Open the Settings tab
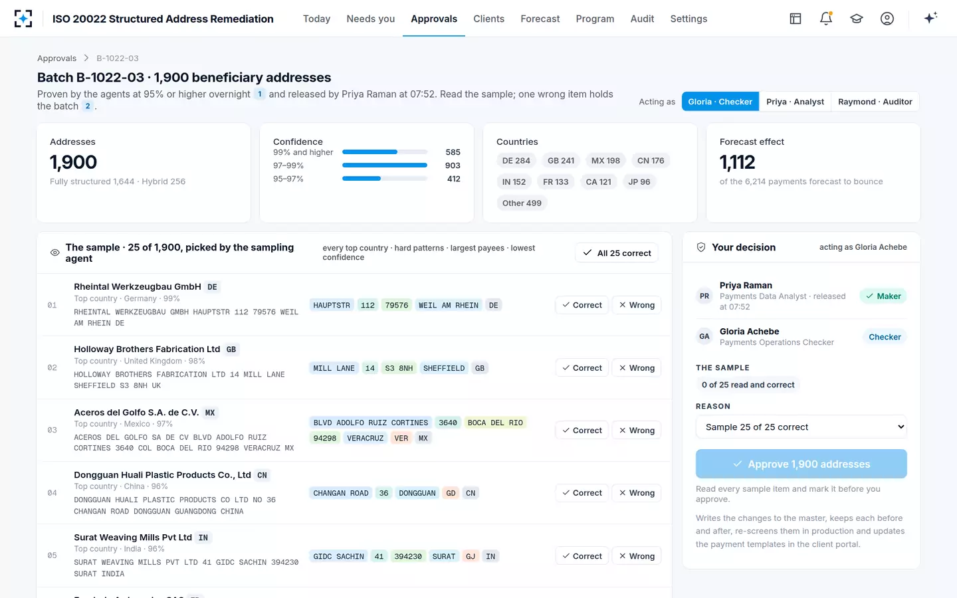957x598 pixels. tap(689, 19)
